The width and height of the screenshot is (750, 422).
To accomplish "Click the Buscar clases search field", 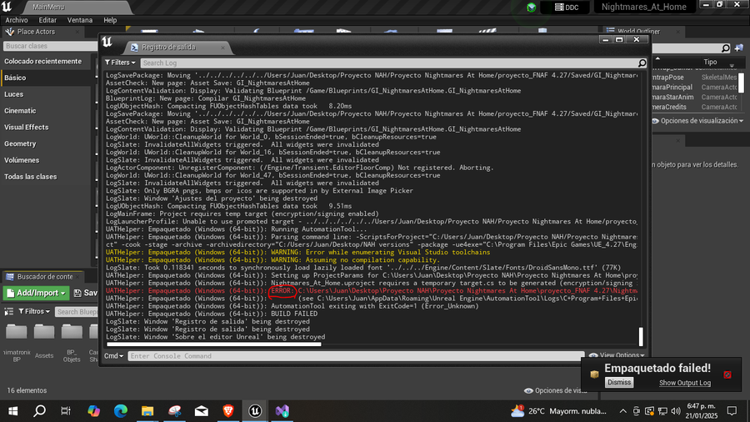I will [50, 46].
